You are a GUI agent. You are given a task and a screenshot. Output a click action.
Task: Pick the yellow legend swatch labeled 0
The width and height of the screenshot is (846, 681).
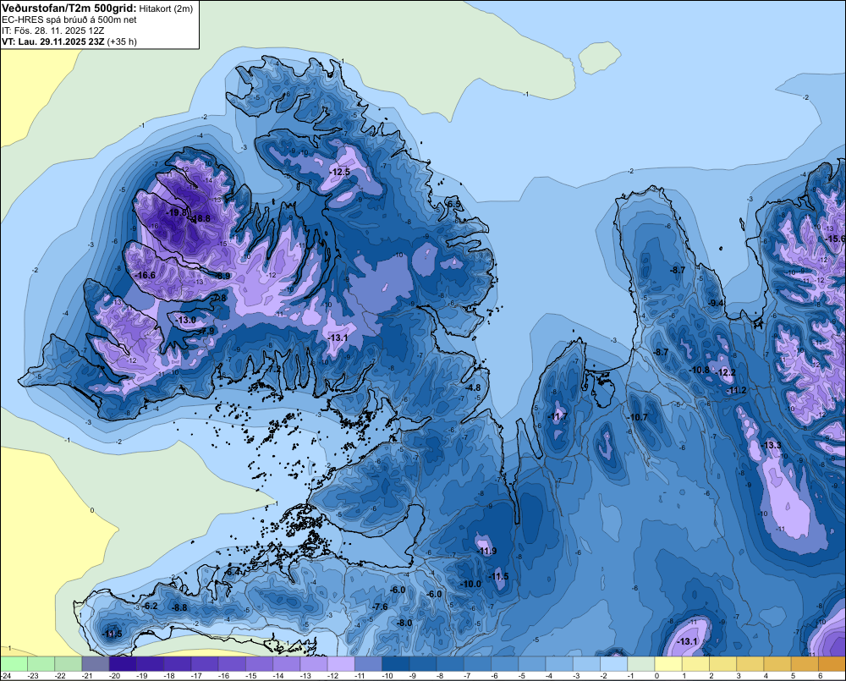668,664
